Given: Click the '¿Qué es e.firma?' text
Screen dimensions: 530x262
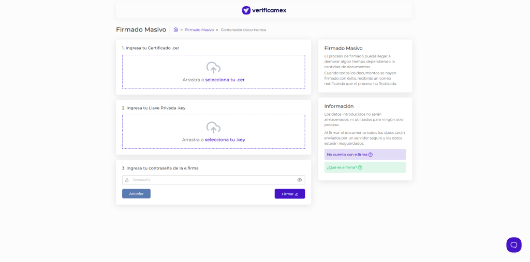Looking at the screenshot, I should click(342, 167).
